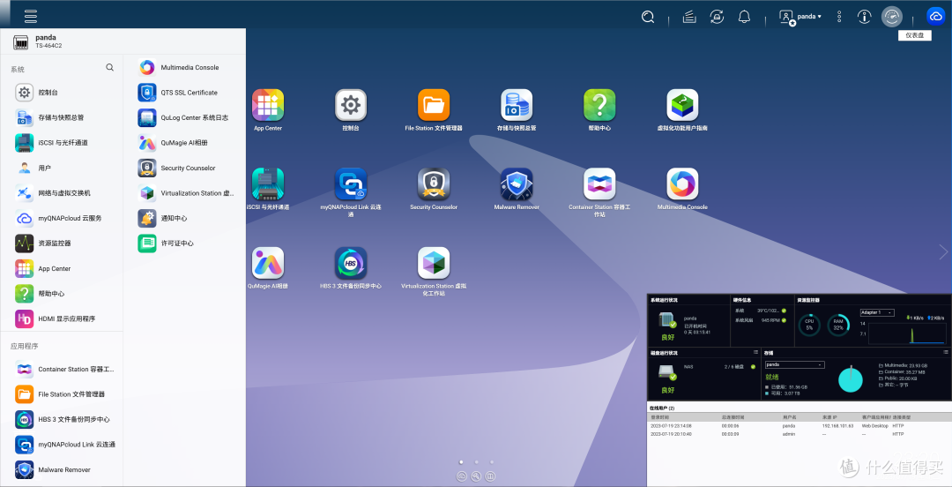
Task: Expand the panda user dropdown
Action: click(800, 17)
